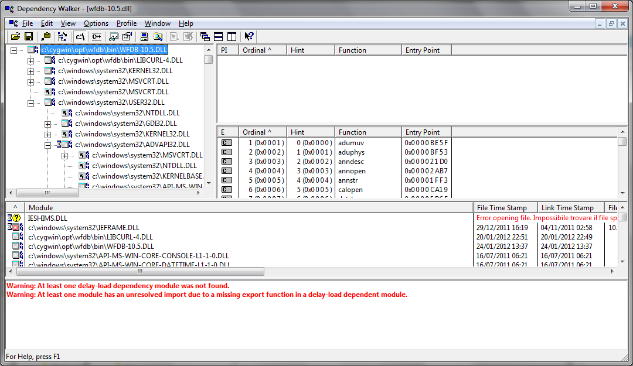Image resolution: width=633 pixels, height=366 pixels.
Task: Sort the module list by File Time Stamp
Action: click(x=505, y=207)
